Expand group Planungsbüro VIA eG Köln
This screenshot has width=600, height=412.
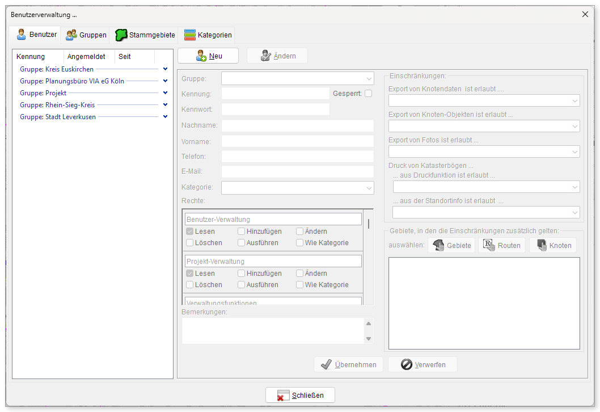165,81
